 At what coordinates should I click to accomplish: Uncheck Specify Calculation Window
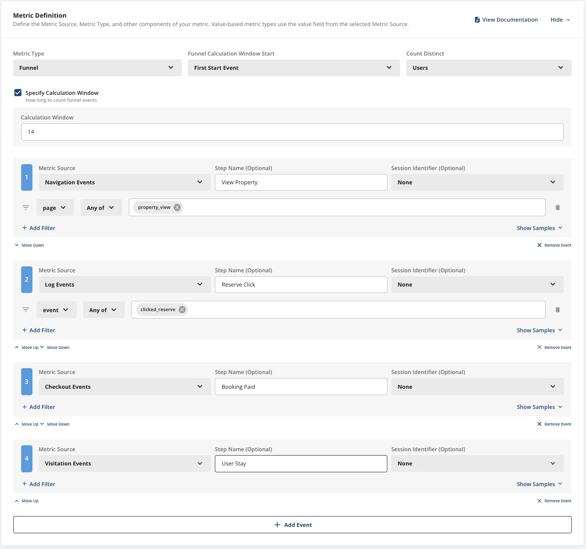coord(18,92)
